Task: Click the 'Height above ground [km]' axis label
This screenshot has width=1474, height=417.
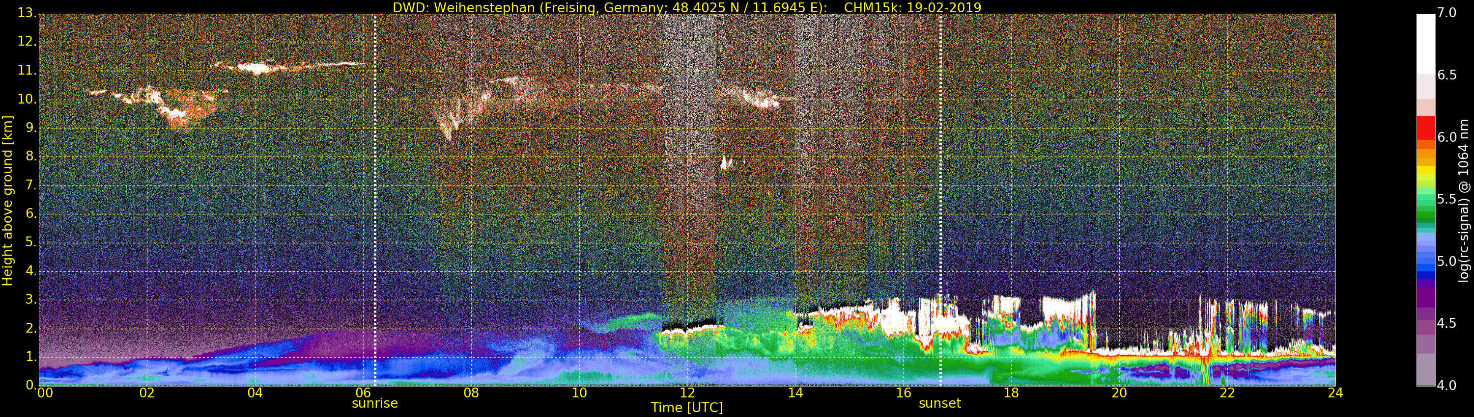Action: [x=7, y=201]
